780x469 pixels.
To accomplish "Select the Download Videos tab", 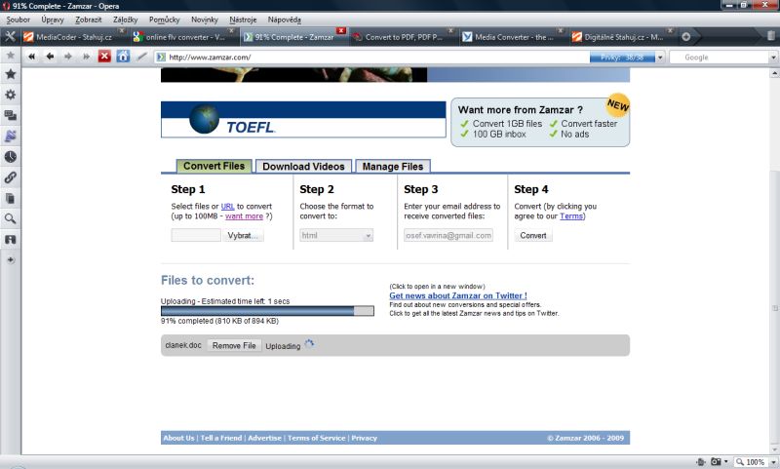I will coord(303,166).
